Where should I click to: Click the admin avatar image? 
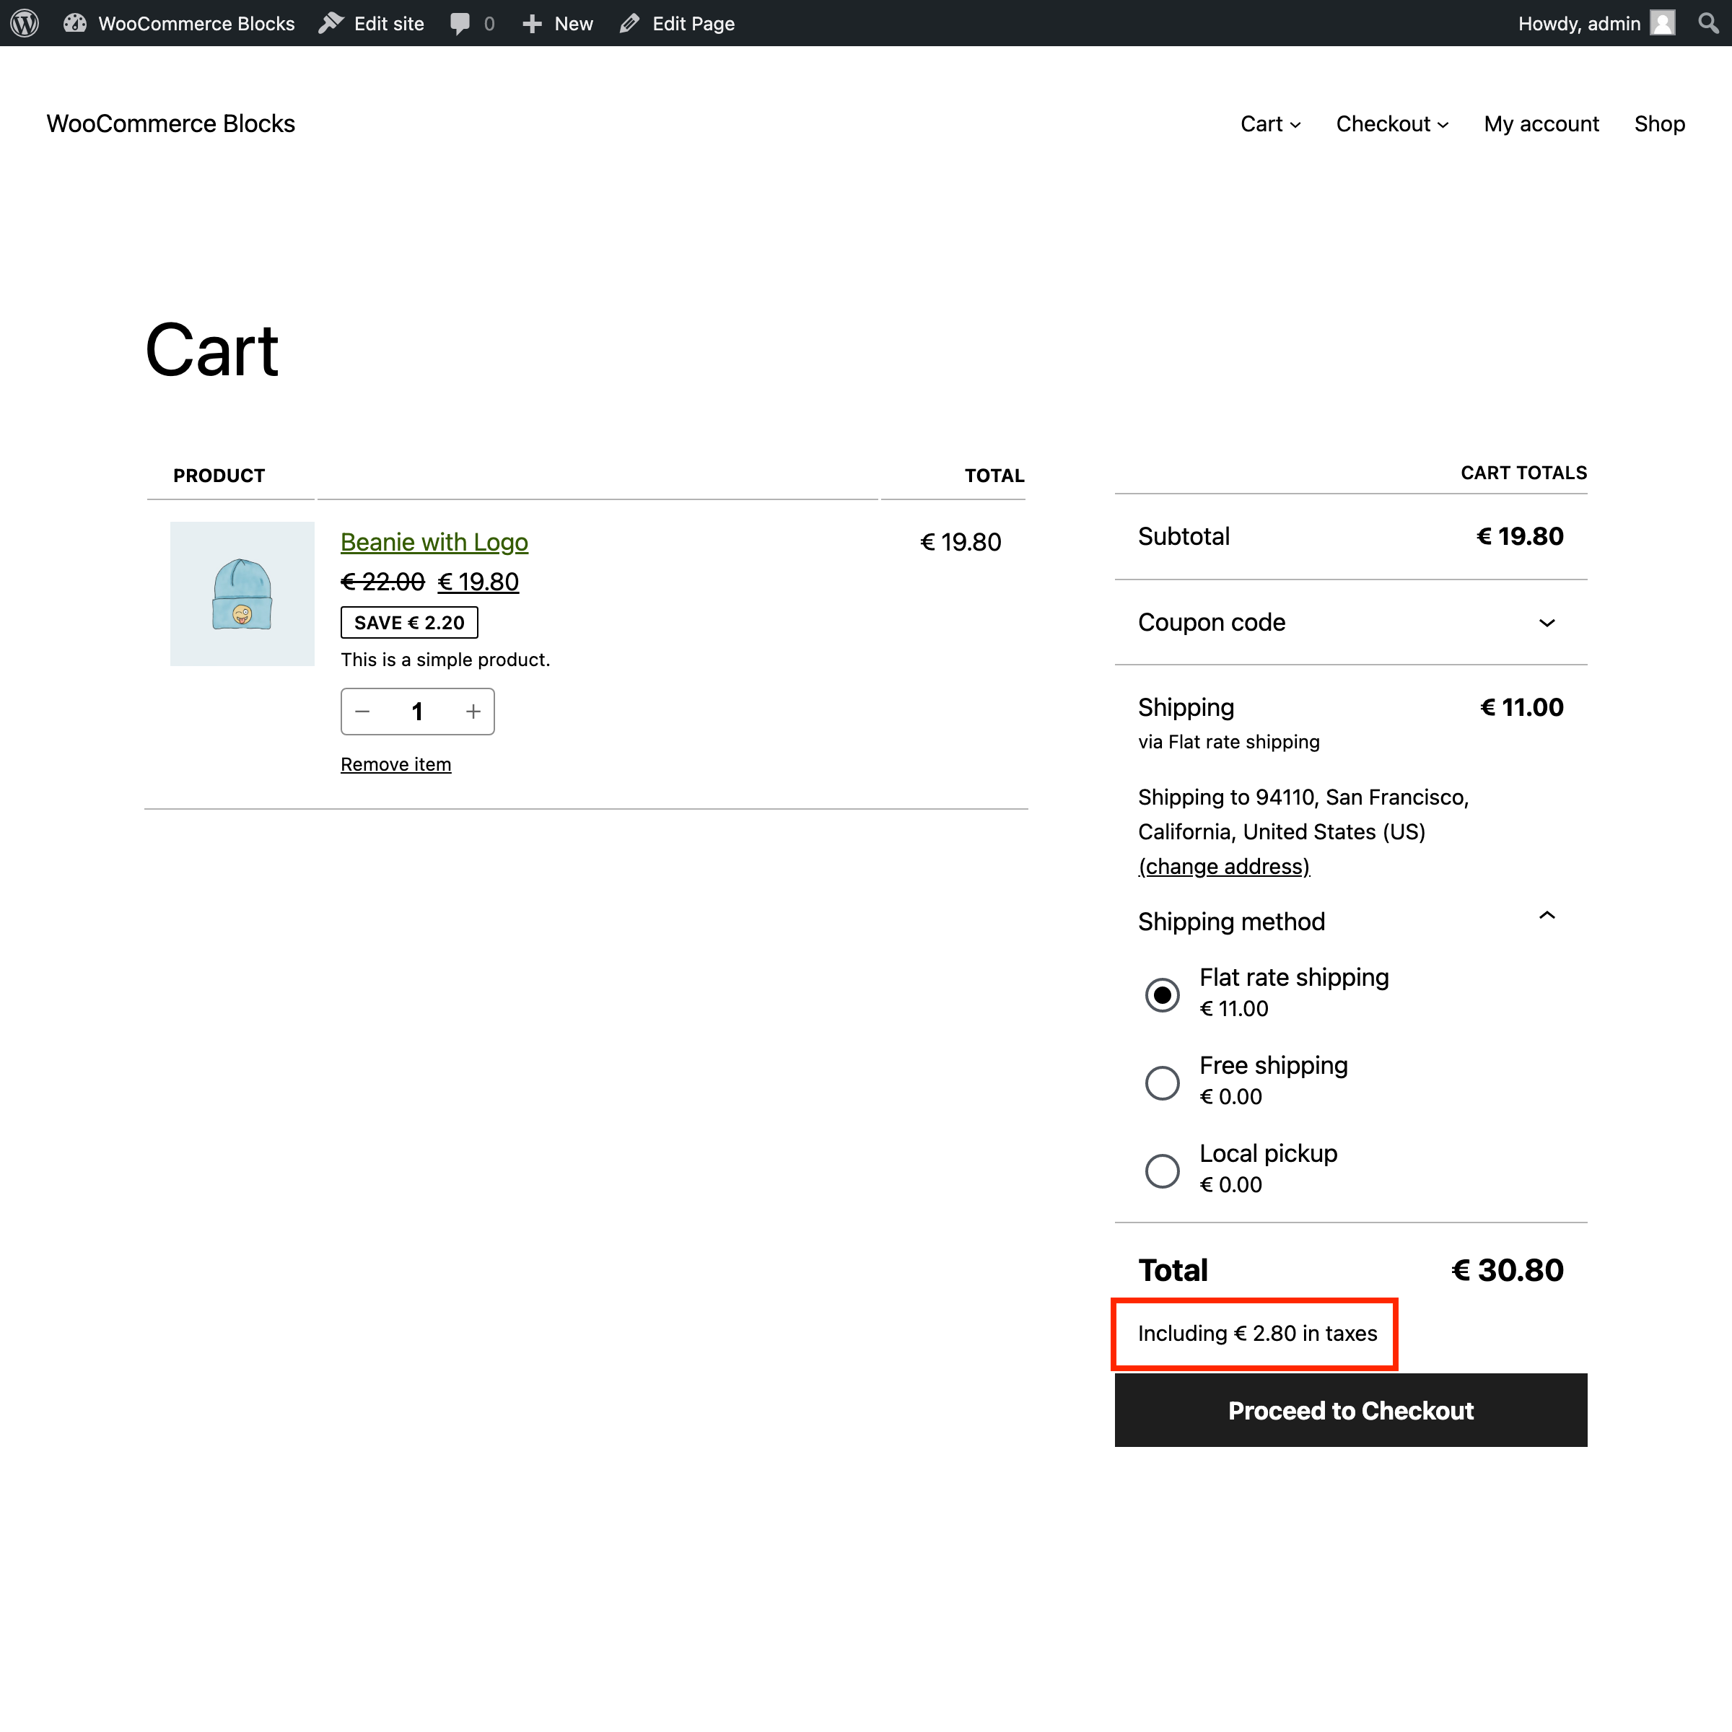click(1663, 23)
